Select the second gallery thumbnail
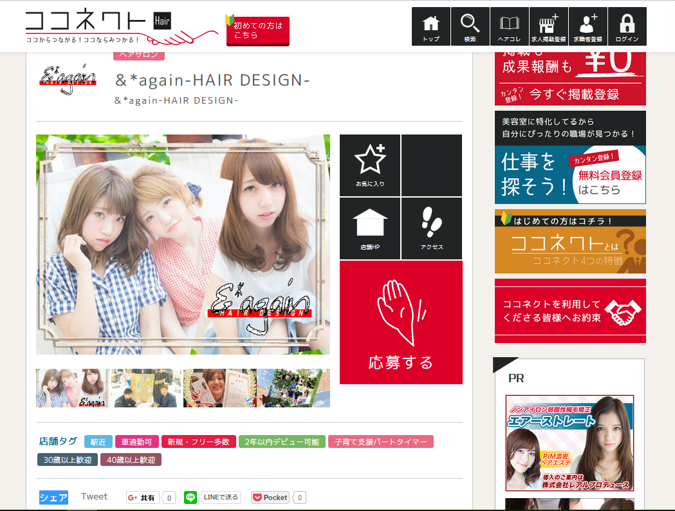 tap(145, 388)
